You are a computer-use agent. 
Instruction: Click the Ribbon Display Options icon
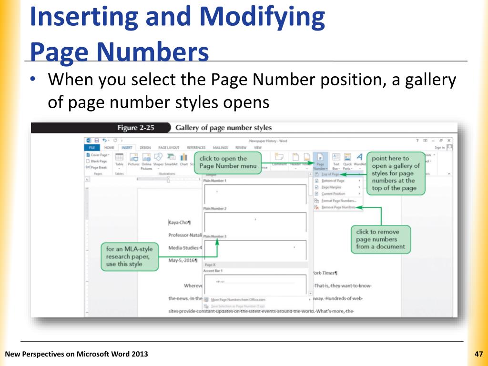(426, 141)
